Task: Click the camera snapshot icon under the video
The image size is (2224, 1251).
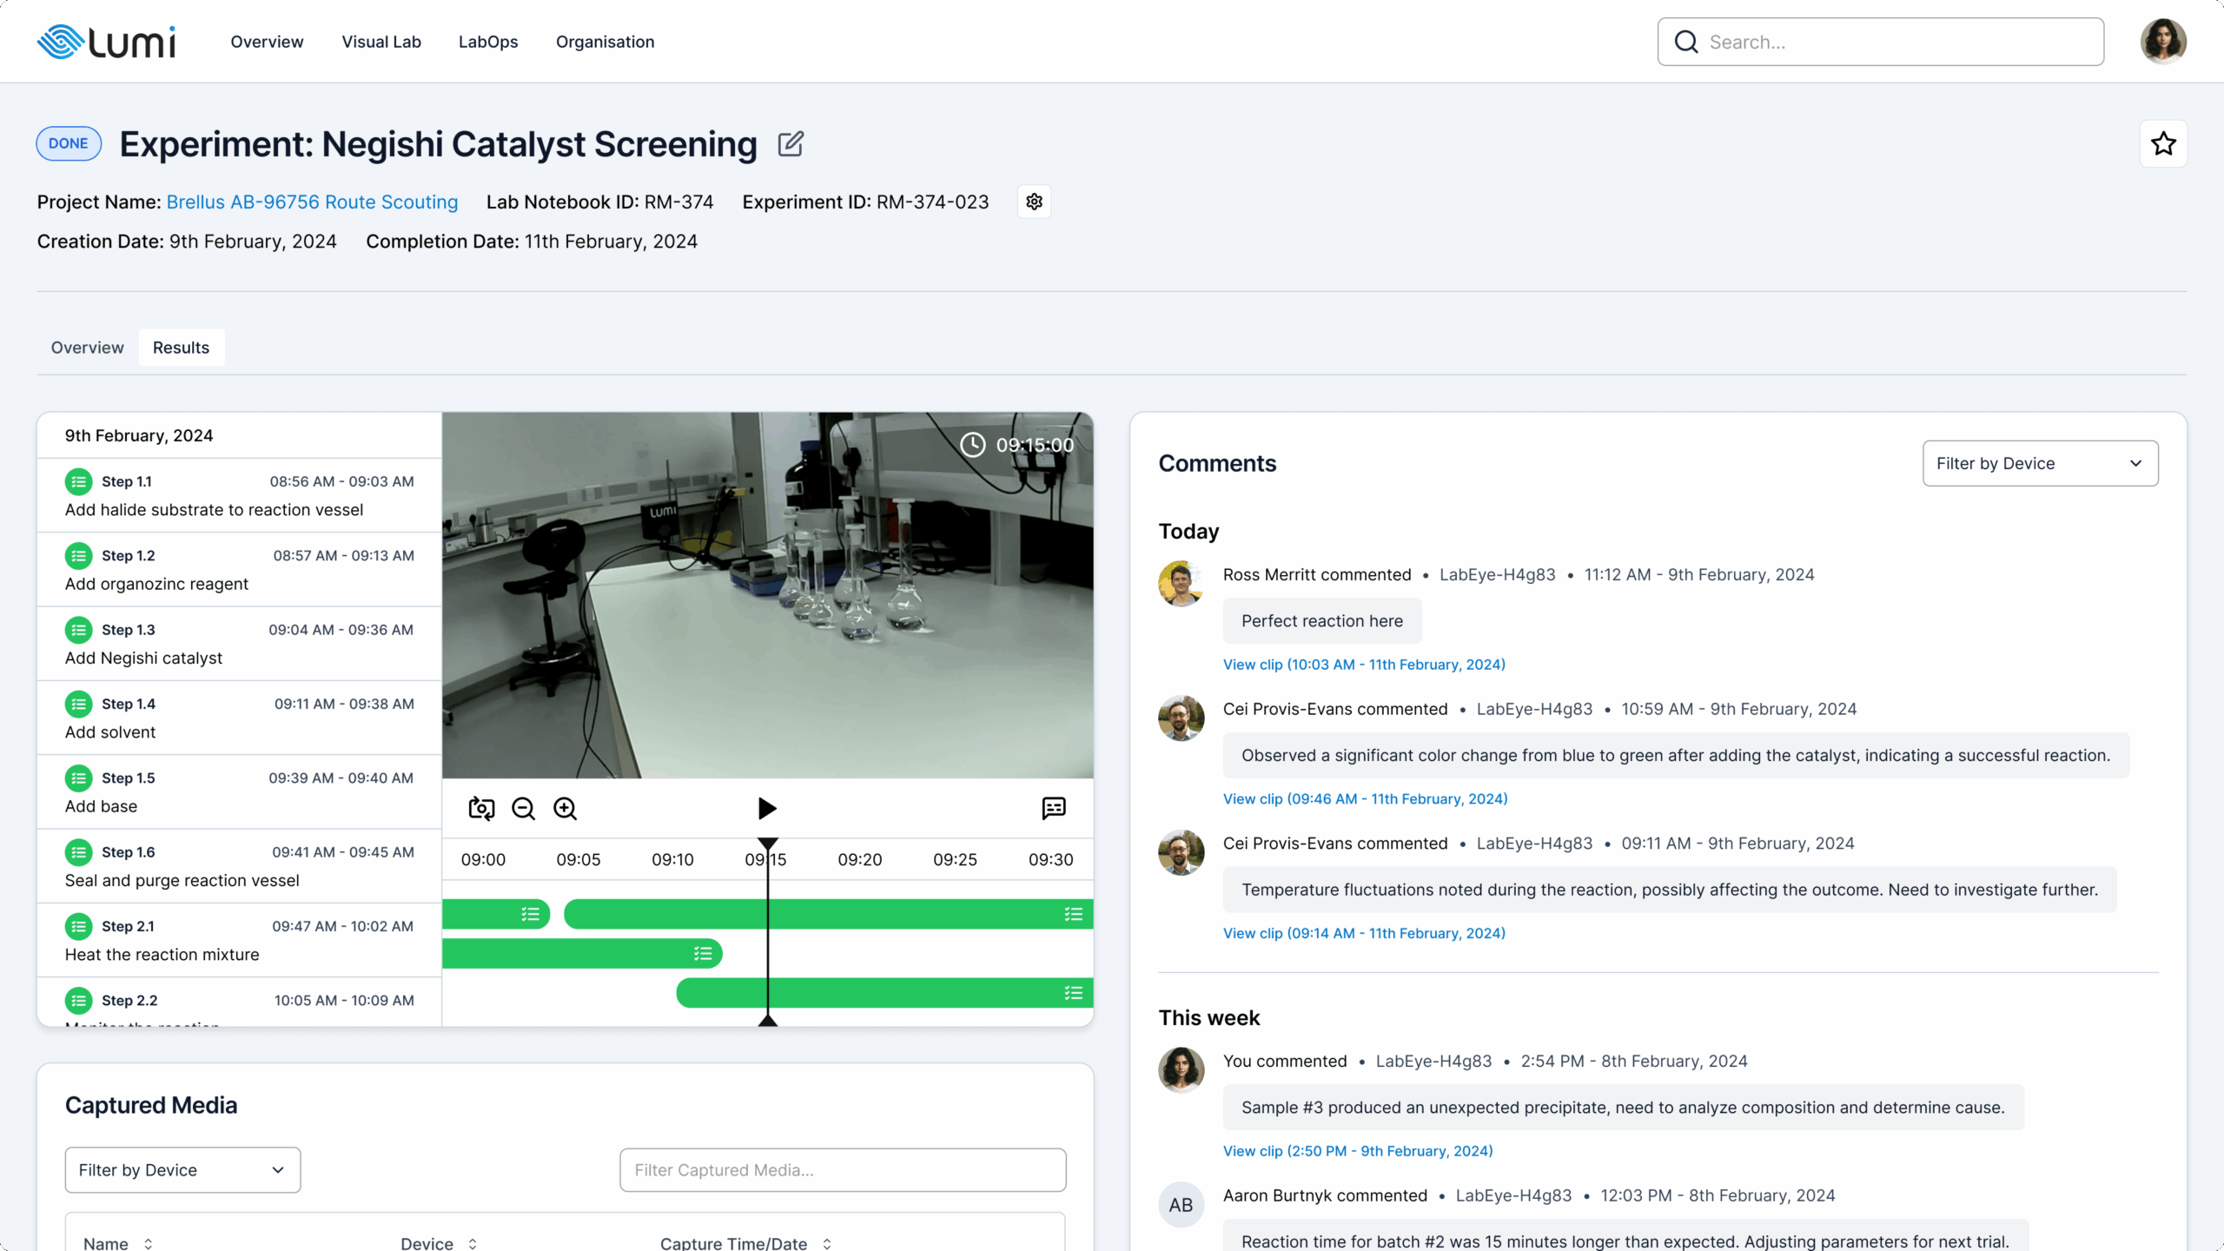Action: (x=481, y=808)
